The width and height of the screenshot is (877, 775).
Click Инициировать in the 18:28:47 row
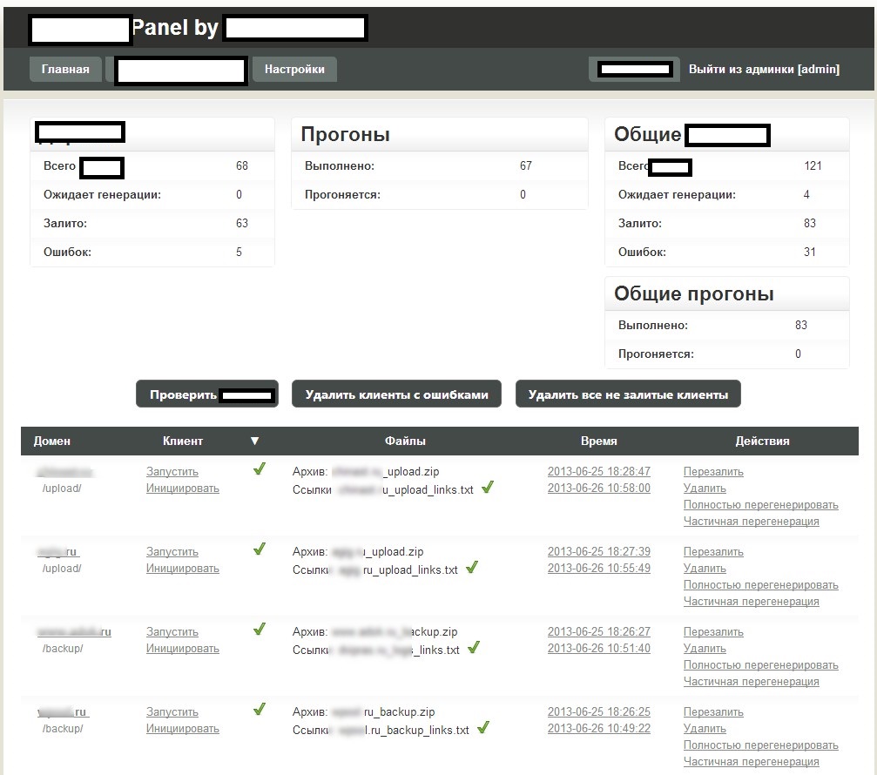point(182,489)
